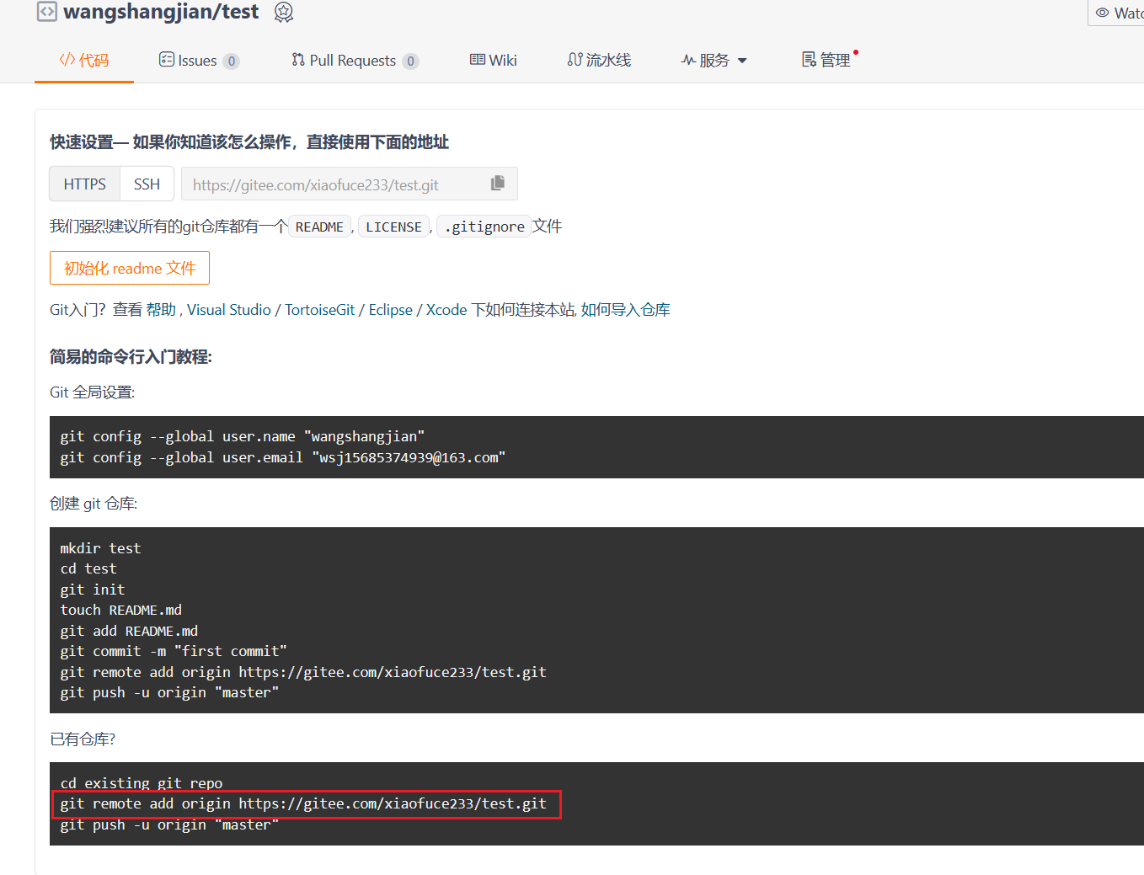The image size is (1144, 875).
Task: Click the 初始化 readme 文件 button
Action: tap(130, 269)
